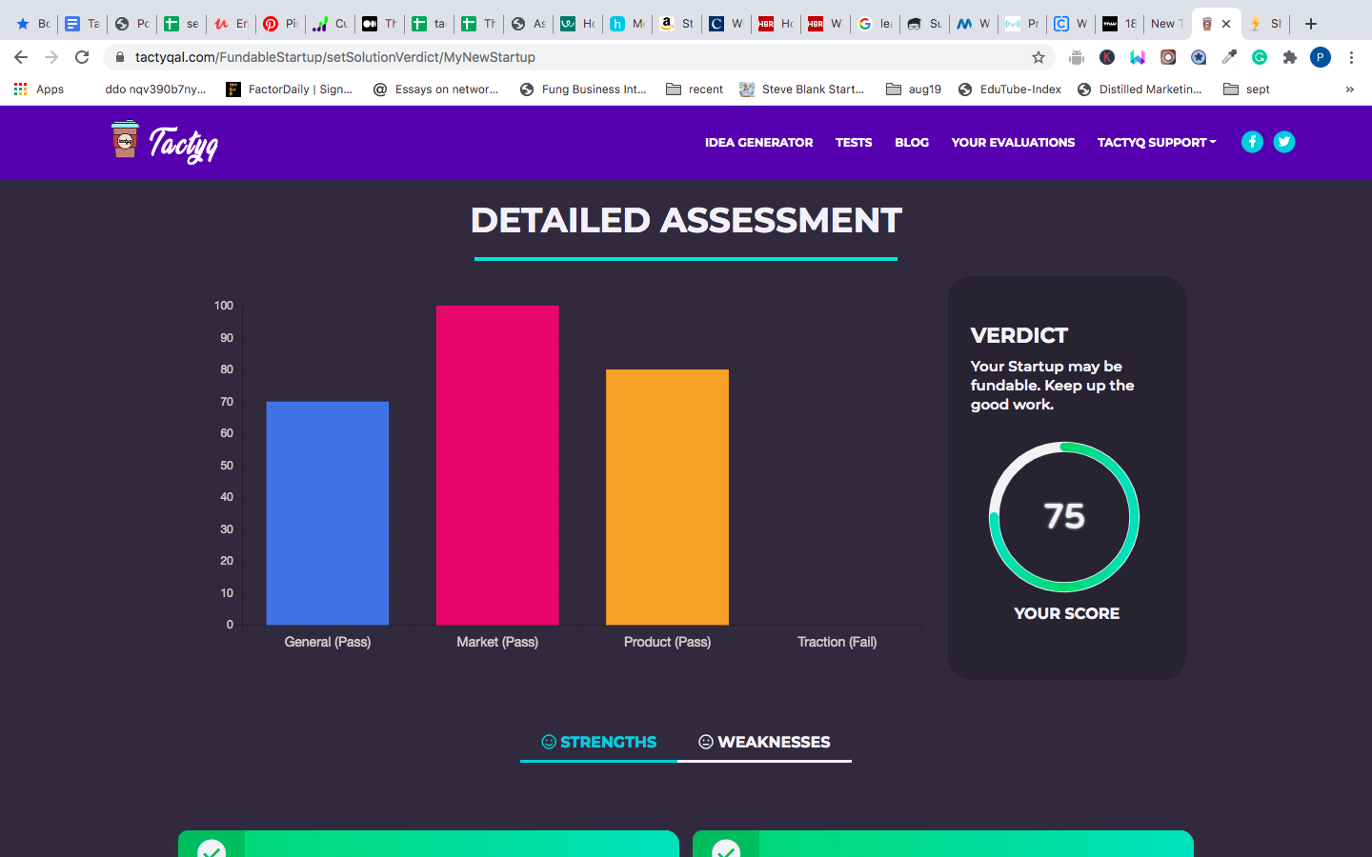Switch to the Amazon tab
This screenshot has height=857, width=1372.
click(x=677, y=24)
